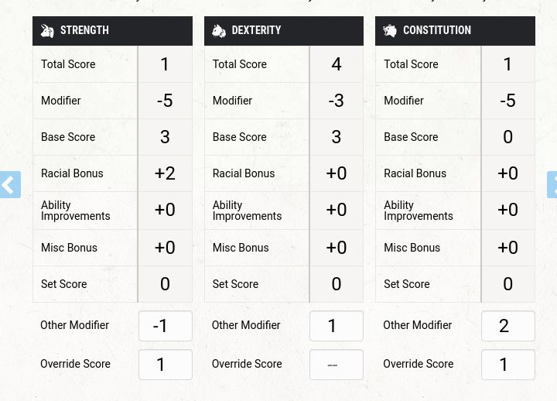Click Strength Racial Bonus value +2
Screen dimensions: 557x401
point(165,173)
